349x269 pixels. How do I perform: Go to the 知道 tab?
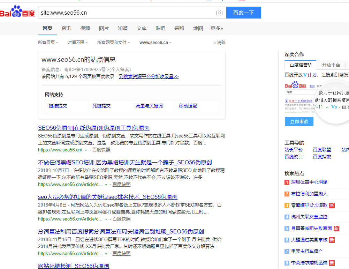[123, 28]
